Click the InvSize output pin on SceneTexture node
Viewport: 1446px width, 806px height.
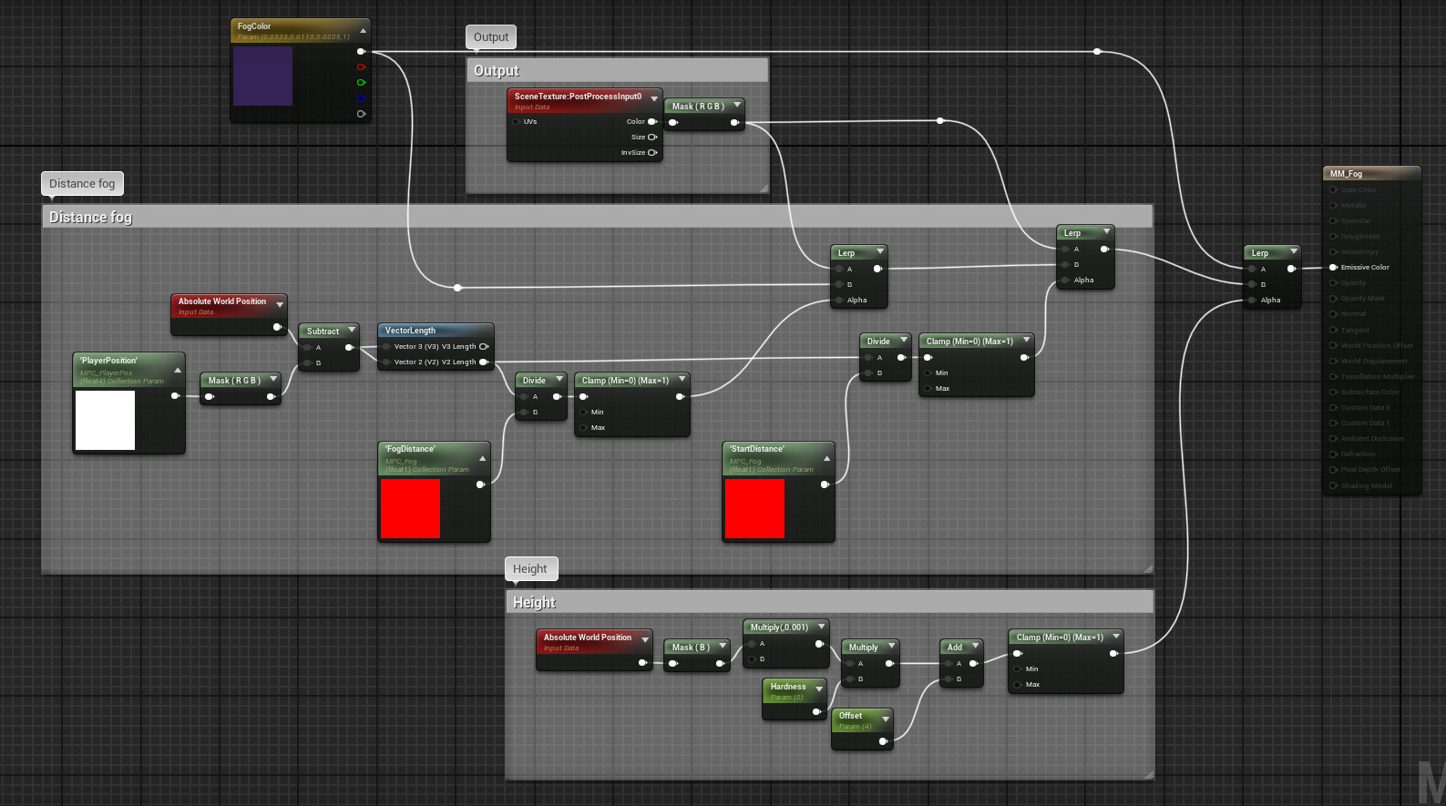pyautogui.click(x=652, y=153)
